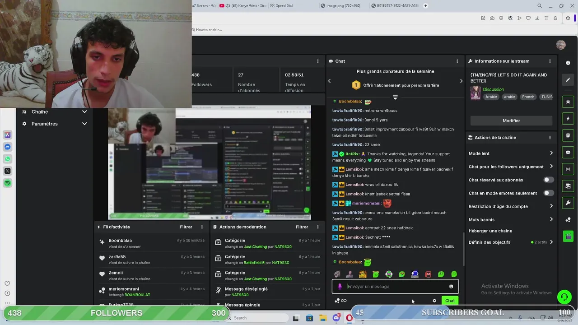This screenshot has height=325, width=578.
Task: Click the green Chat send button
Action: click(450, 301)
